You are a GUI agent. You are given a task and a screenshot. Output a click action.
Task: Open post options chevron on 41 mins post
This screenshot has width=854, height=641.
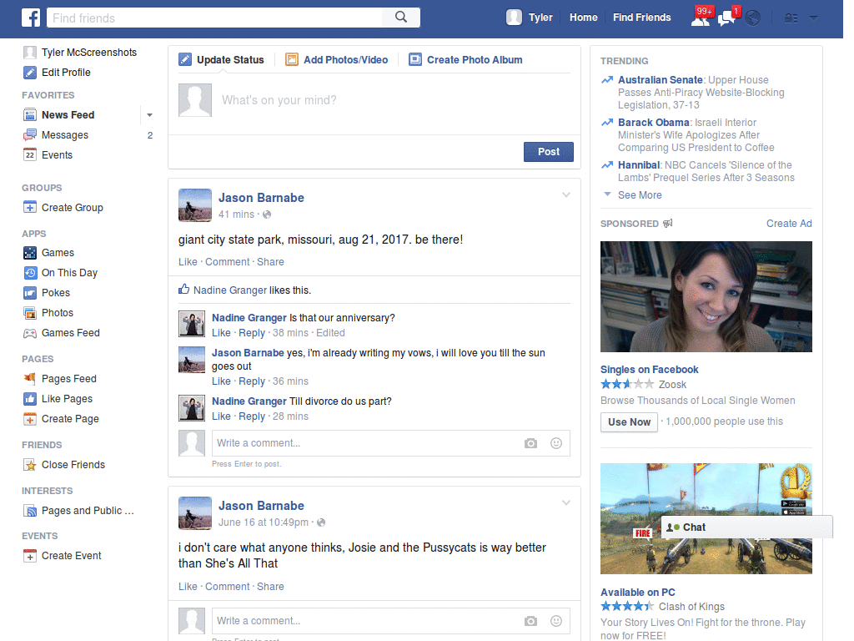click(566, 194)
